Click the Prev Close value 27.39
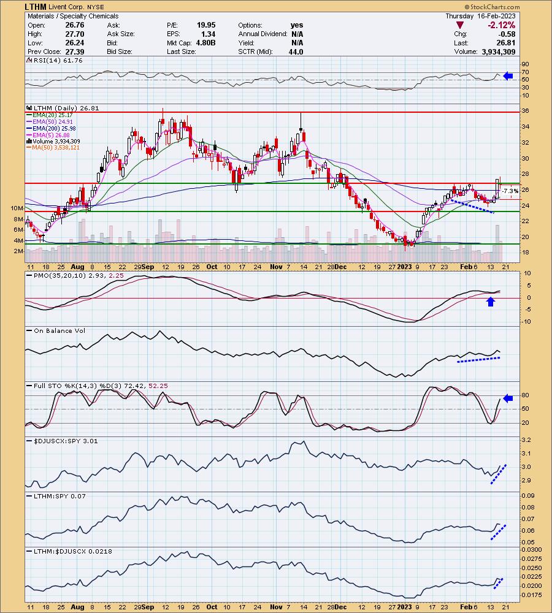The image size is (552, 613). (75, 51)
